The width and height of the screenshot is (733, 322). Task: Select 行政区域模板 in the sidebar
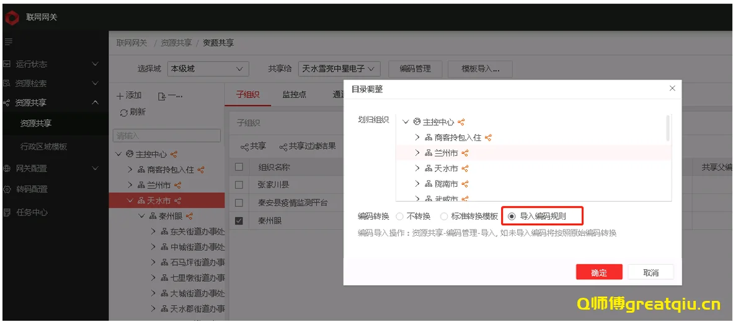coord(43,146)
